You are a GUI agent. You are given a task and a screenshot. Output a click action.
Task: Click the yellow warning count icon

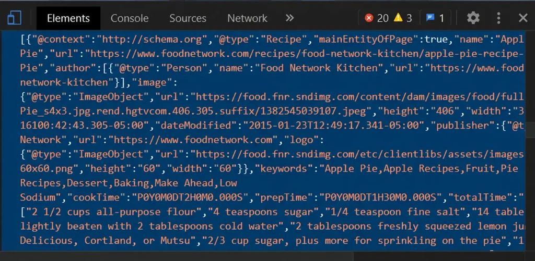coord(398,18)
